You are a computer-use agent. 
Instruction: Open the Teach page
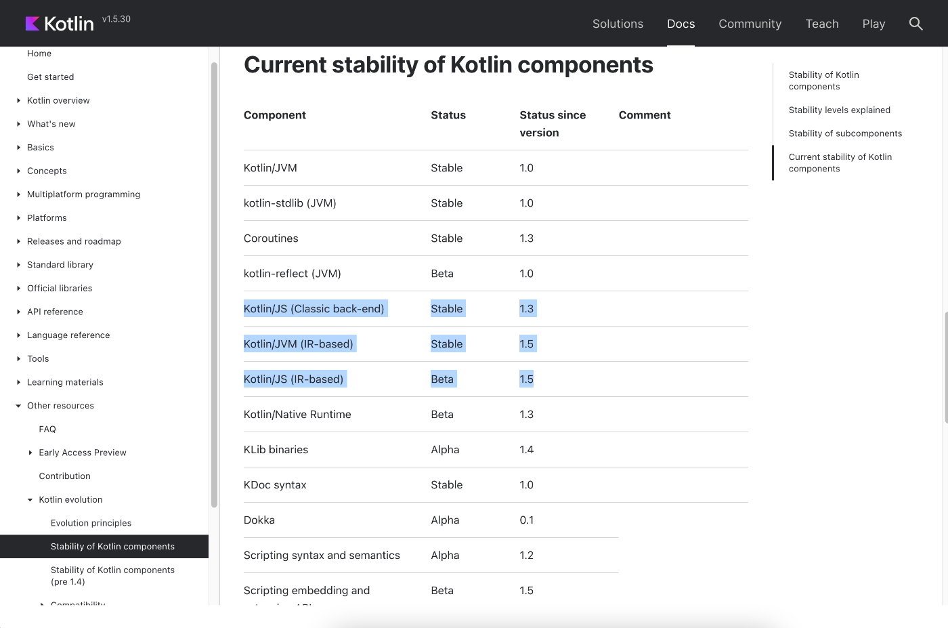coord(822,24)
